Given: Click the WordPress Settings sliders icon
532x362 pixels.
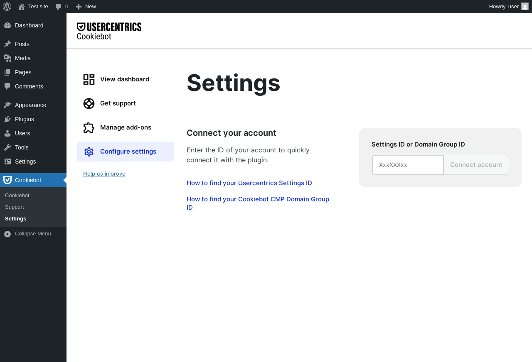Looking at the screenshot, I should point(7,161).
